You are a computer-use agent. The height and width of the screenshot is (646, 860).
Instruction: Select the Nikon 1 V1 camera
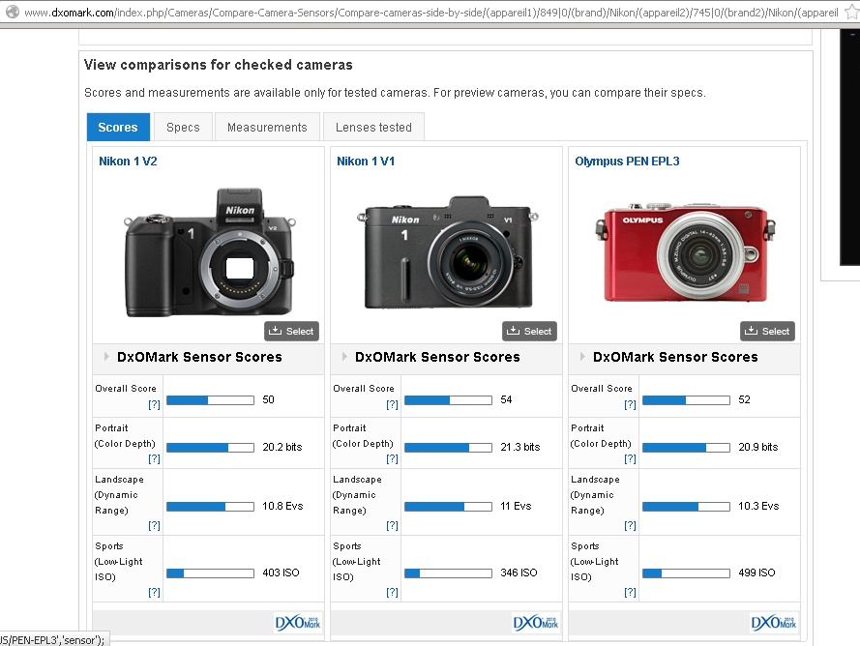pos(530,332)
